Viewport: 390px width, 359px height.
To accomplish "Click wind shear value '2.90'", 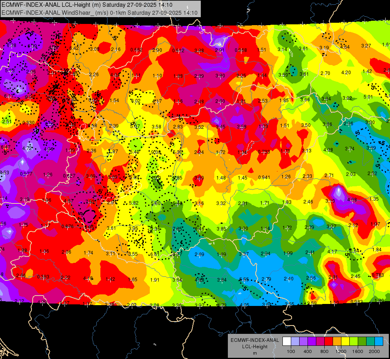I will 157,50.
